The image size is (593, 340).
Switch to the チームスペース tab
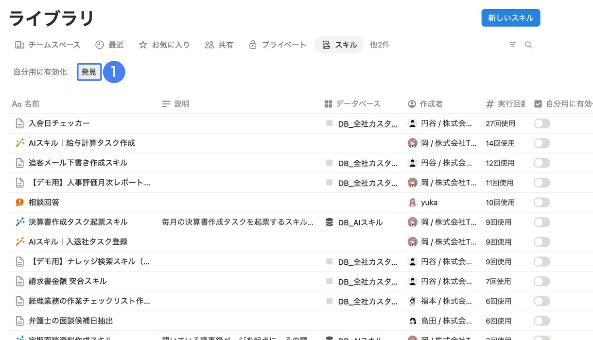click(48, 45)
